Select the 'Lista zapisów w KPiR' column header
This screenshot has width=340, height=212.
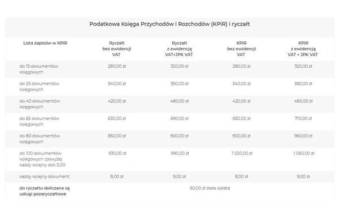coord(45,43)
